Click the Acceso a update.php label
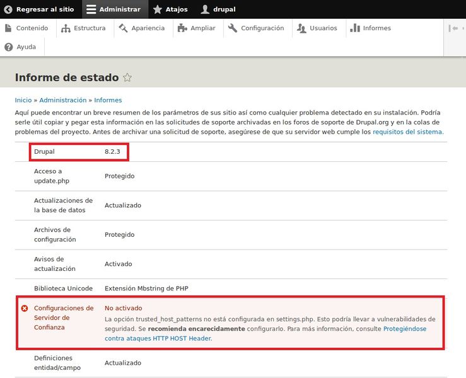This screenshot has width=466, height=378. pyautogui.click(x=52, y=176)
